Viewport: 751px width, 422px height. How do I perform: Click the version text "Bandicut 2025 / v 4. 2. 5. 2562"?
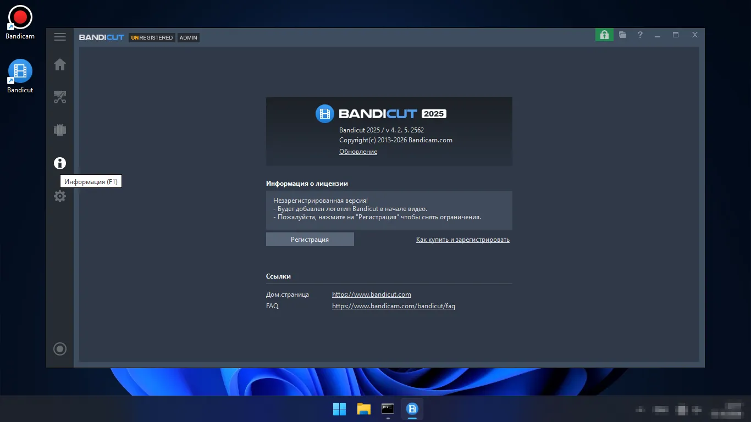[x=382, y=130]
